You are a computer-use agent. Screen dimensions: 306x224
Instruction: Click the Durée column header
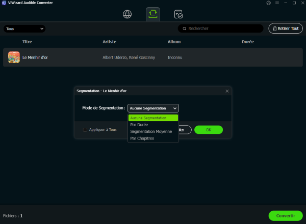click(x=248, y=42)
